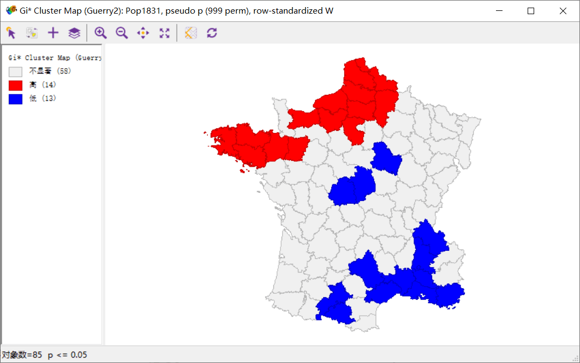Image resolution: width=580 pixels, height=363 pixels.
Task: Activate the zoom out magnifier
Action: [x=122, y=33]
